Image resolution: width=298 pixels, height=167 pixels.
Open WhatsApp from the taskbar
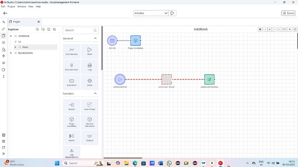(x=169, y=163)
